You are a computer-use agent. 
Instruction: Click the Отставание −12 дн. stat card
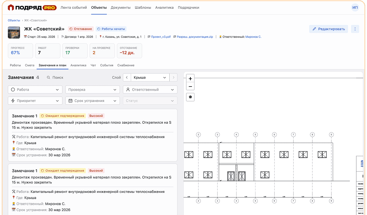click(129, 51)
